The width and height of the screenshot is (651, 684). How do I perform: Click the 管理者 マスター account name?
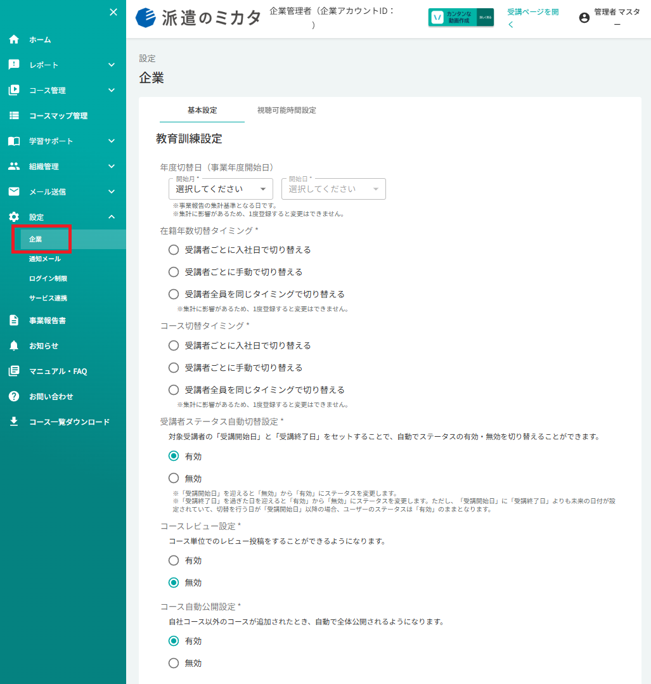click(617, 18)
